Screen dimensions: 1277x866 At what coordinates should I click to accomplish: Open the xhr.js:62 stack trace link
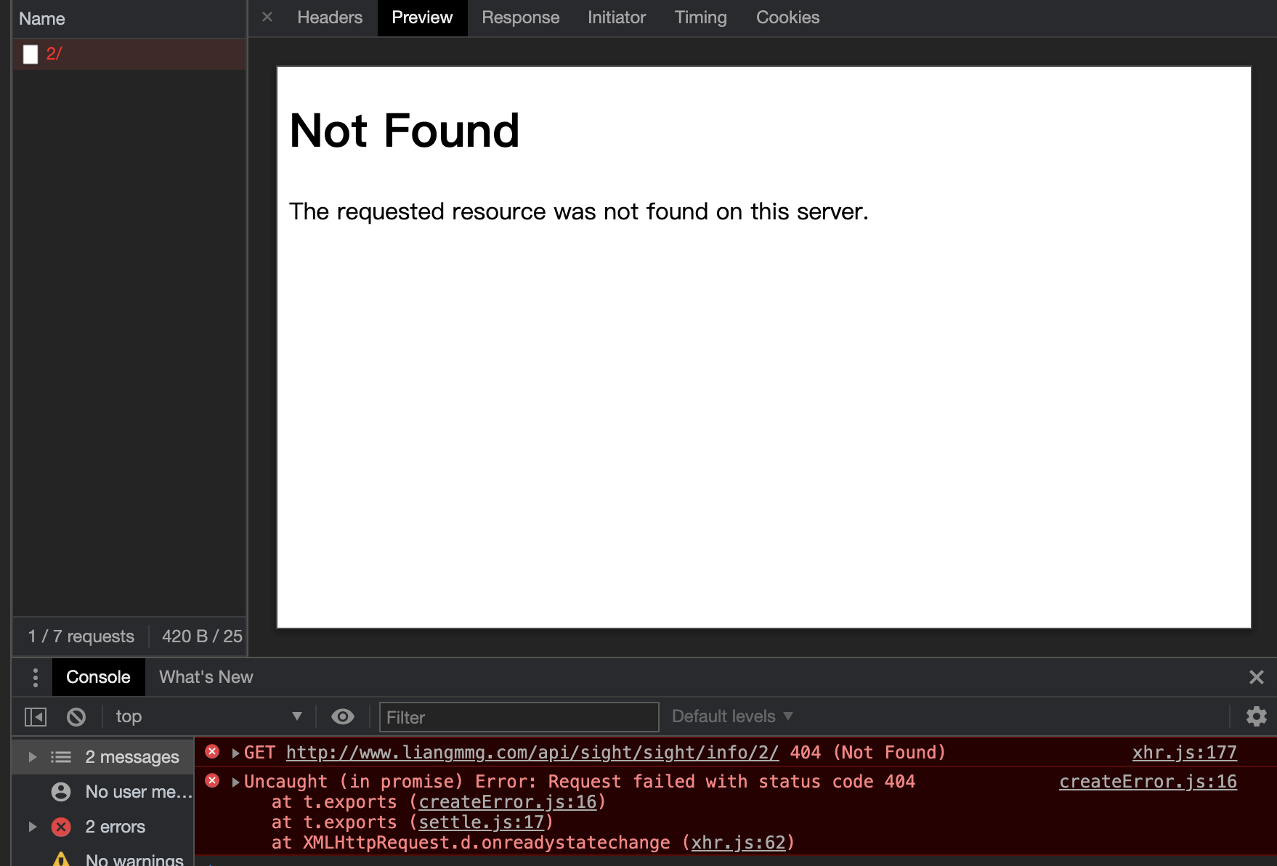[738, 843]
